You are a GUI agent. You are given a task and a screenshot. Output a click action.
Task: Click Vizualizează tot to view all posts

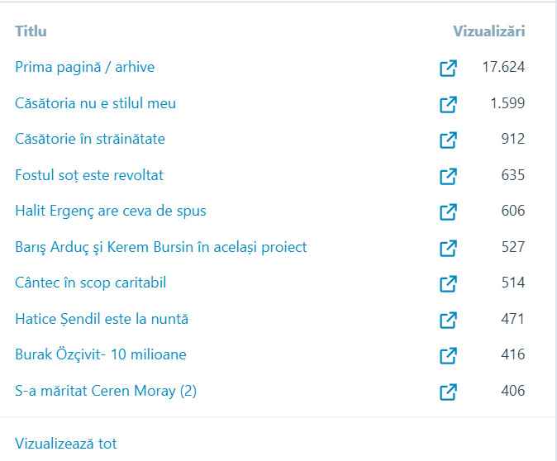click(66, 444)
